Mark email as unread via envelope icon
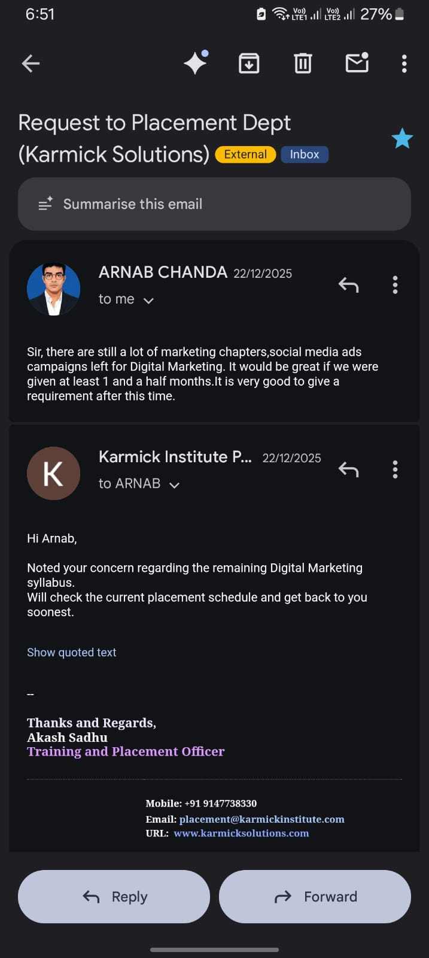Screen dimensions: 429x958 [x=357, y=62]
